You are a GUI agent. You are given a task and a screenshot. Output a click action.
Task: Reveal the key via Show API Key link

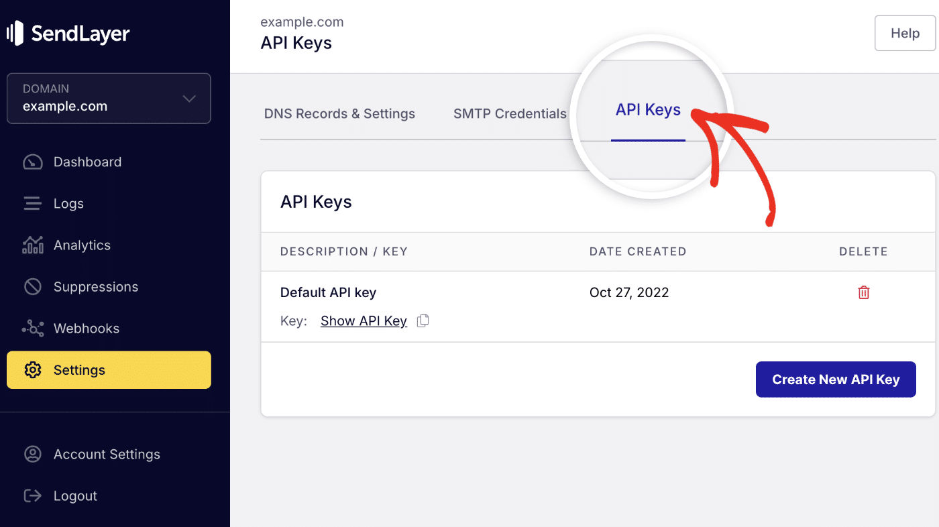click(364, 320)
